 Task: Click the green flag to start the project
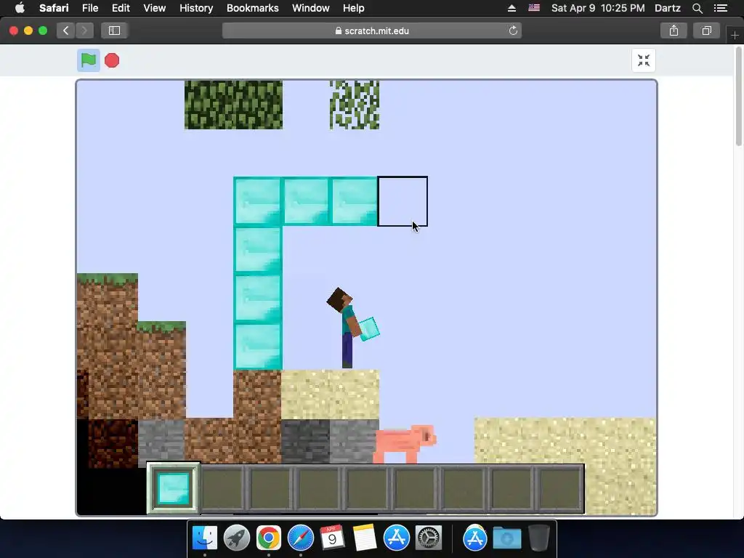pos(88,60)
